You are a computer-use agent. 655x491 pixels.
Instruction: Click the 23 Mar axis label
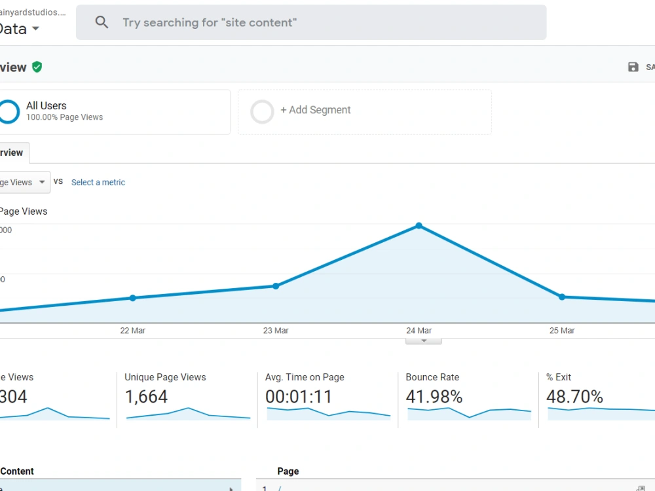[x=276, y=331]
